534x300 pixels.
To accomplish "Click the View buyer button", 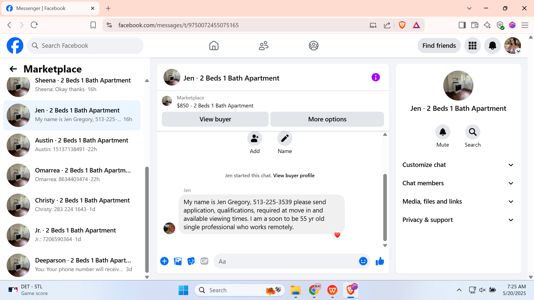I will pyautogui.click(x=215, y=119).
